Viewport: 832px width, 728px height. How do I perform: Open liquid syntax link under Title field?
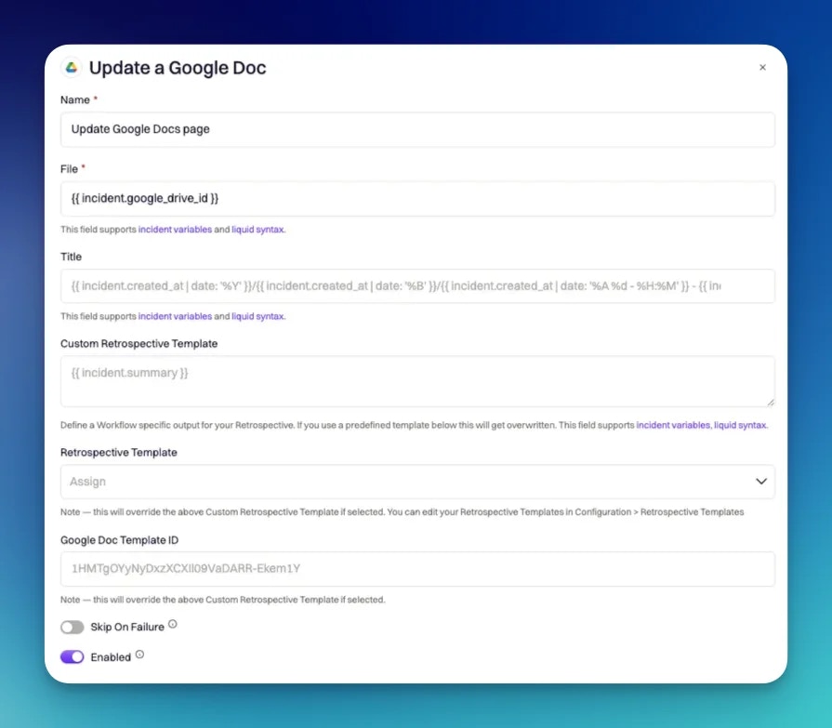tap(258, 316)
